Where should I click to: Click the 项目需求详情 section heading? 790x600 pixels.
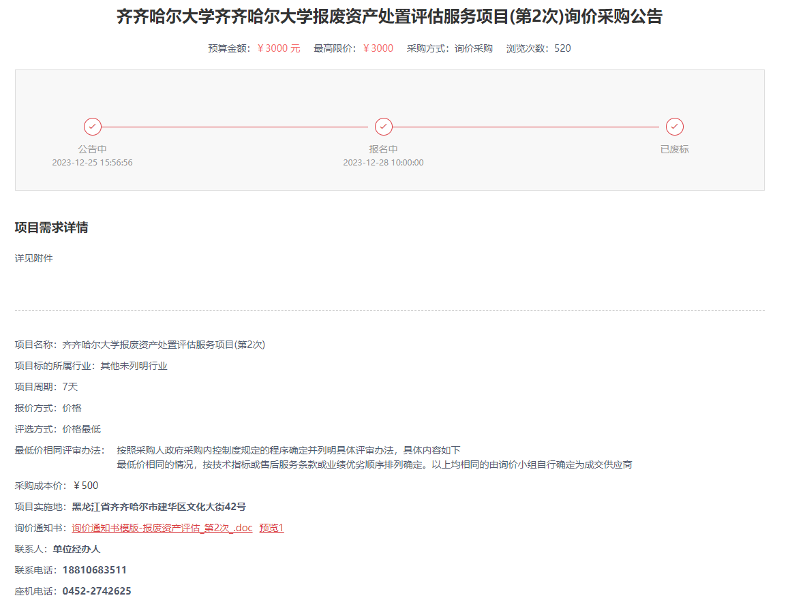(52, 227)
